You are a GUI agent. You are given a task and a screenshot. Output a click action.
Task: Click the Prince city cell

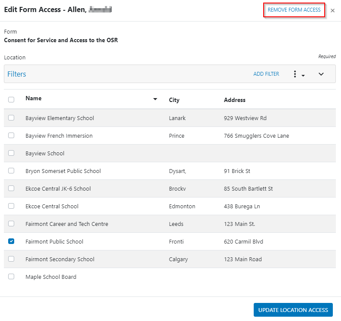click(x=177, y=136)
